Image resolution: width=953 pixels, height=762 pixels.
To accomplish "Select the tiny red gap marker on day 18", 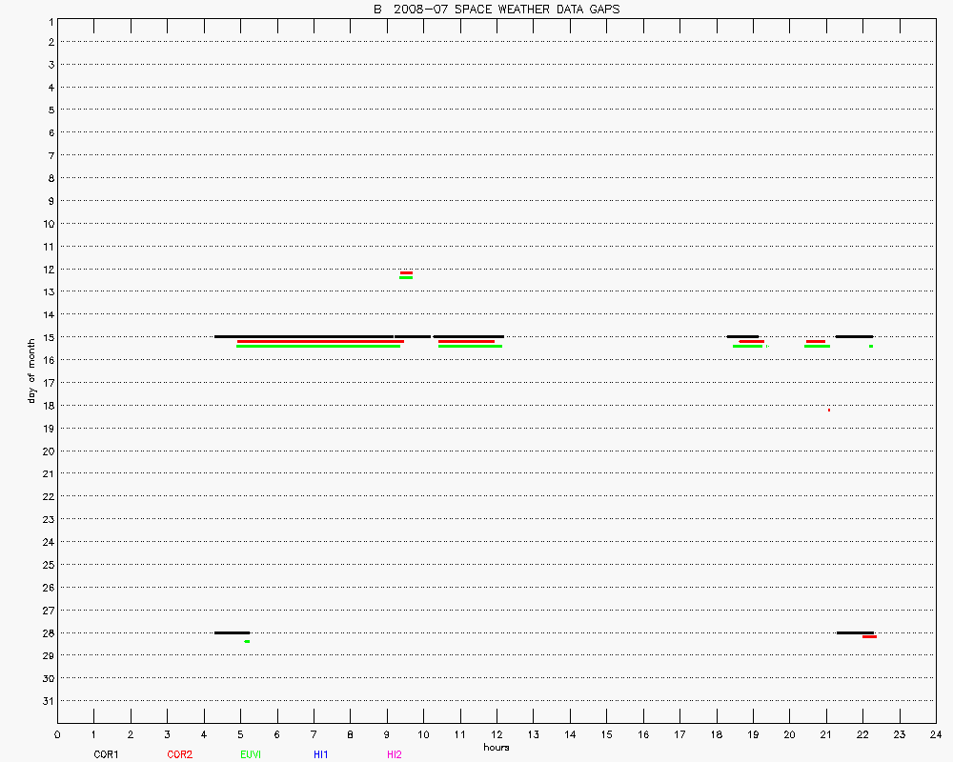I will (x=829, y=410).
